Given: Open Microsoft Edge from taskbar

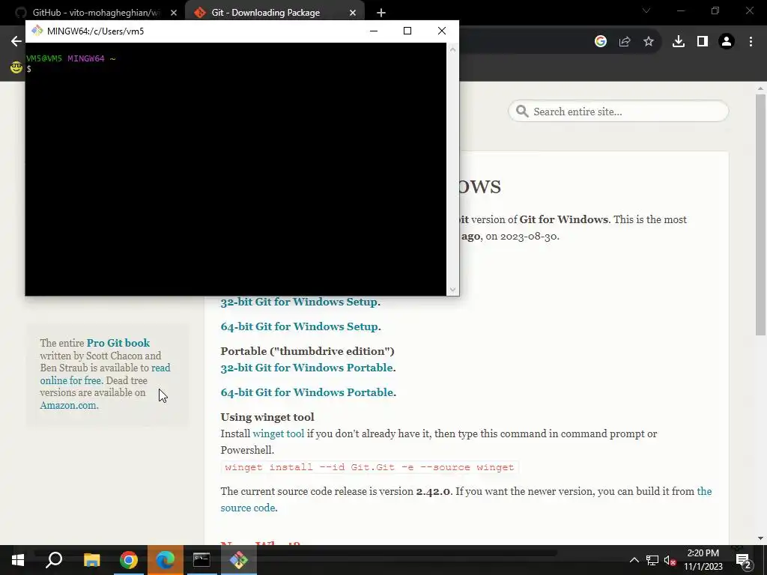Looking at the screenshot, I should [x=165, y=560].
